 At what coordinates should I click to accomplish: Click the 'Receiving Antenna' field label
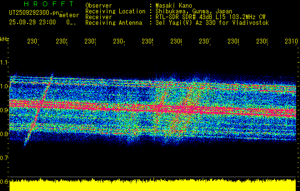click(x=114, y=23)
